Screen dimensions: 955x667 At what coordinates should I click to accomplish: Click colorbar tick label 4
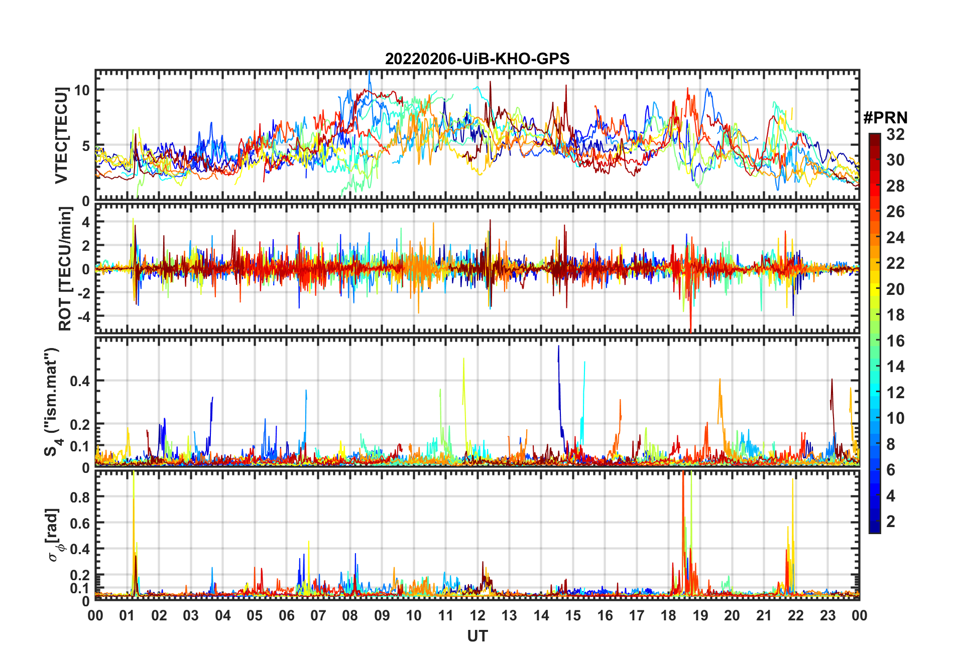pyautogui.click(x=891, y=496)
